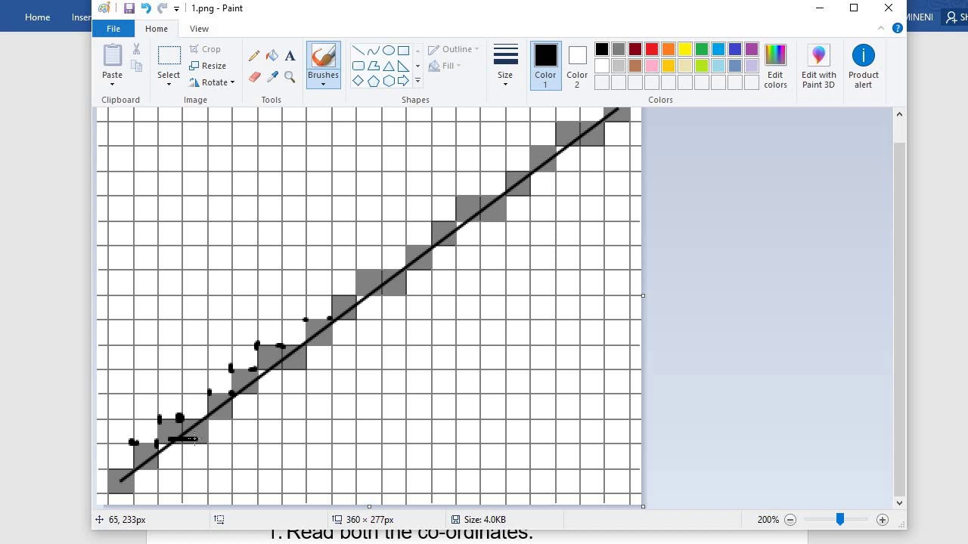
Task: Click the Paste clipboard icon
Action: point(112,56)
